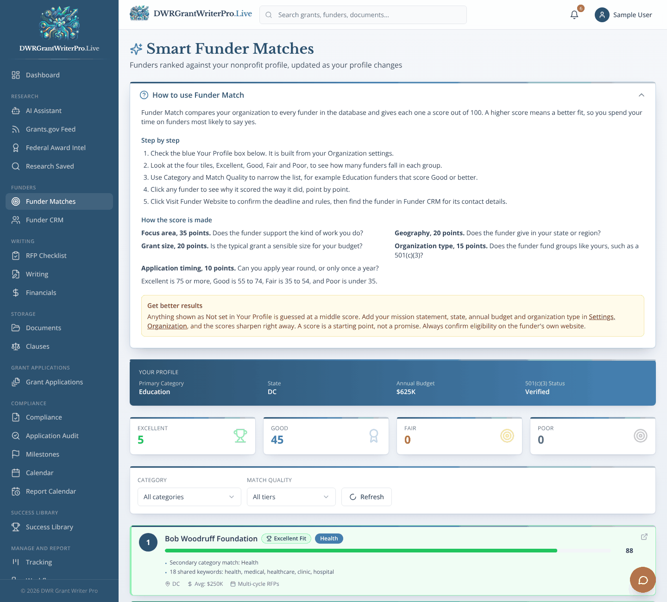This screenshot has height=602, width=667.
Task: Open the Sample User account avatar
Action: [x=602, y=15]
